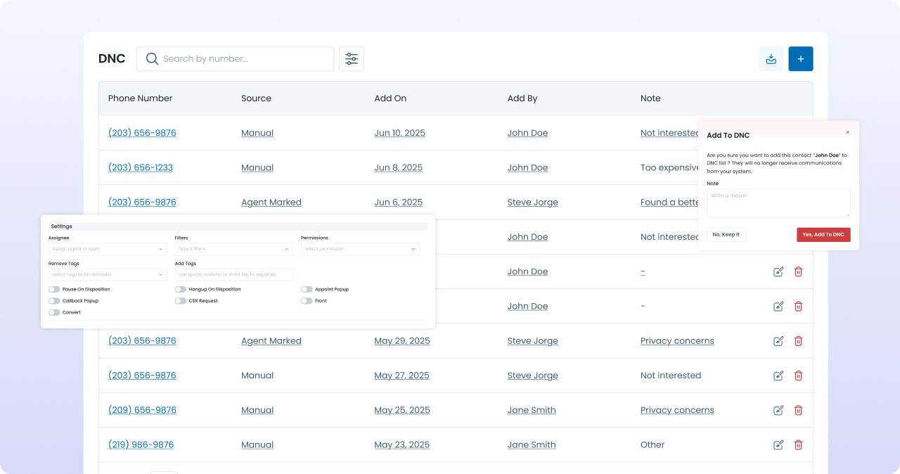This screenshot has width=900, height=474.
Task: Click edit icon for (219) 986-9876 row
Action: click(x=778, y=445)
